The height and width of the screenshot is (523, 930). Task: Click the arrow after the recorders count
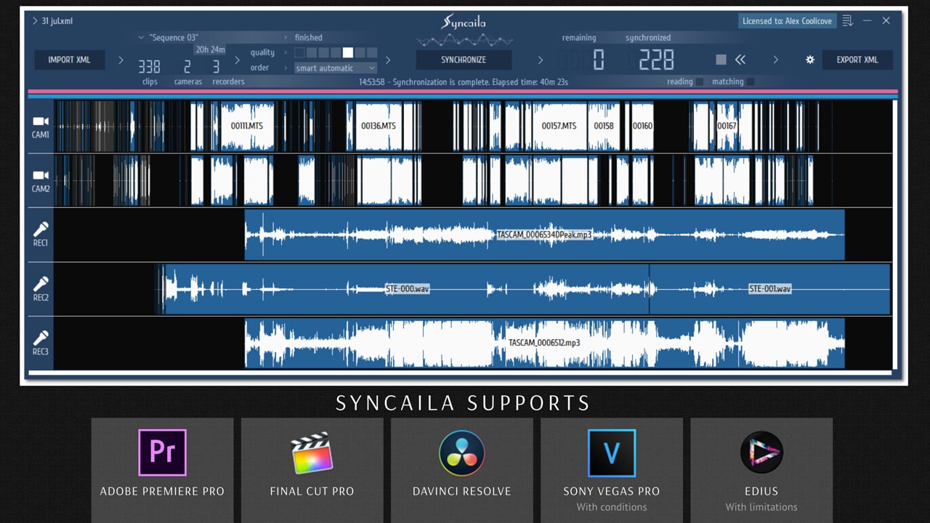pyautogui.click(x=237, y=60)
